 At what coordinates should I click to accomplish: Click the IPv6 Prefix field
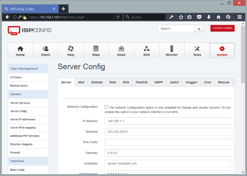pyautogui.click(x=168, y=142)
